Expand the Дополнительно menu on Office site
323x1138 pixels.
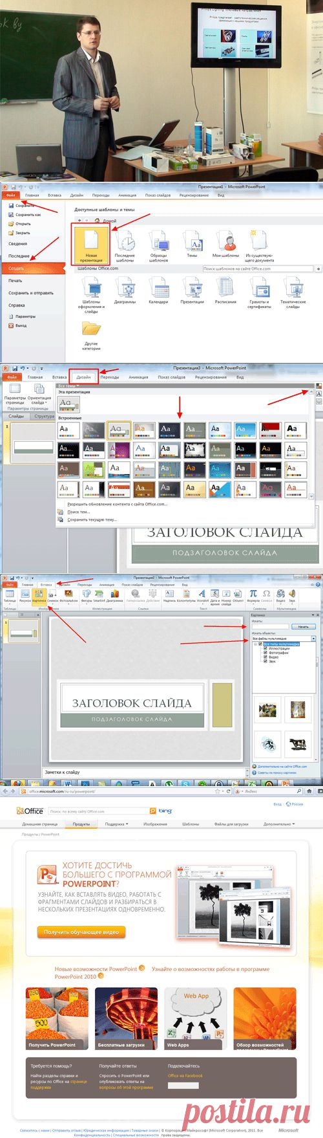[278, 824]
